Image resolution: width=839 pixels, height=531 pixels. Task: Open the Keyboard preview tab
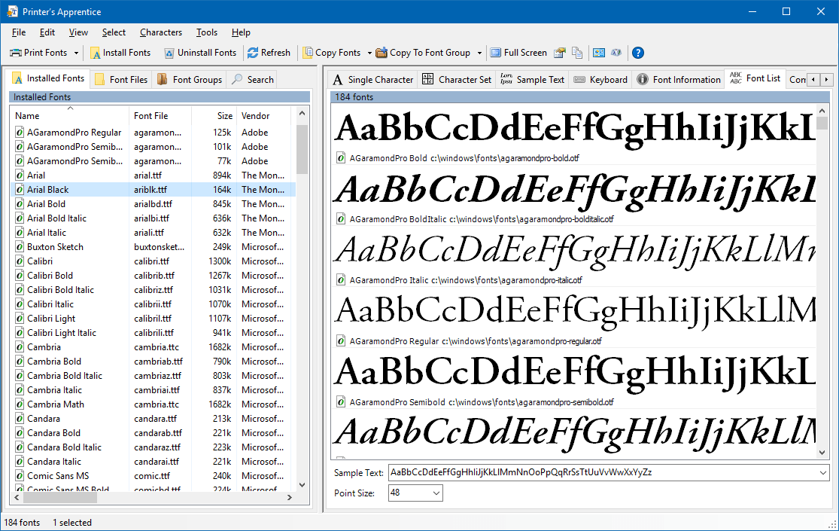[600, 78]
